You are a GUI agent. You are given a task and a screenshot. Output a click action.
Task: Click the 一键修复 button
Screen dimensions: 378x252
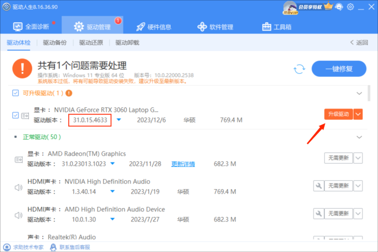pos(339,69)
